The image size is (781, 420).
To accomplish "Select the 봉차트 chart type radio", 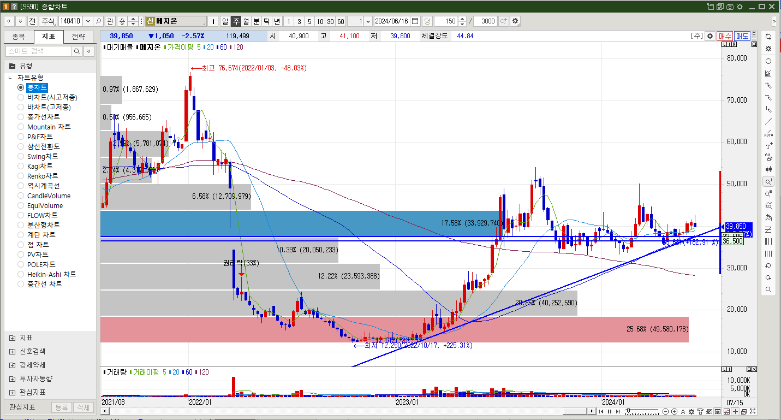I will 21,87.
